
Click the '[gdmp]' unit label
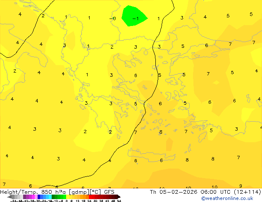(79, 192)
